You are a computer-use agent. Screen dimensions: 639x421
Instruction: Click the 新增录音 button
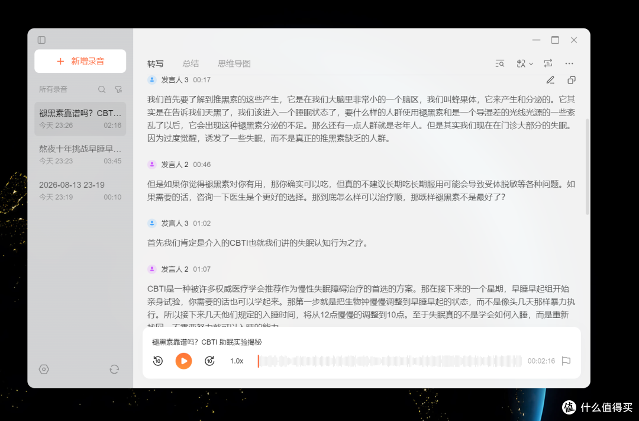coord(80,61)
